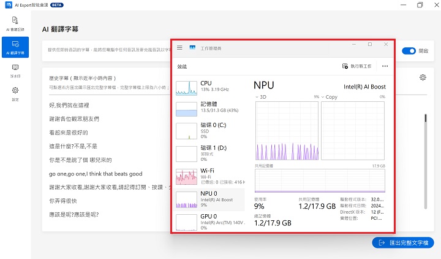441x259 pixels.
Task: Expand the 3D engine graph dropdown
Action: click(257, 97)
